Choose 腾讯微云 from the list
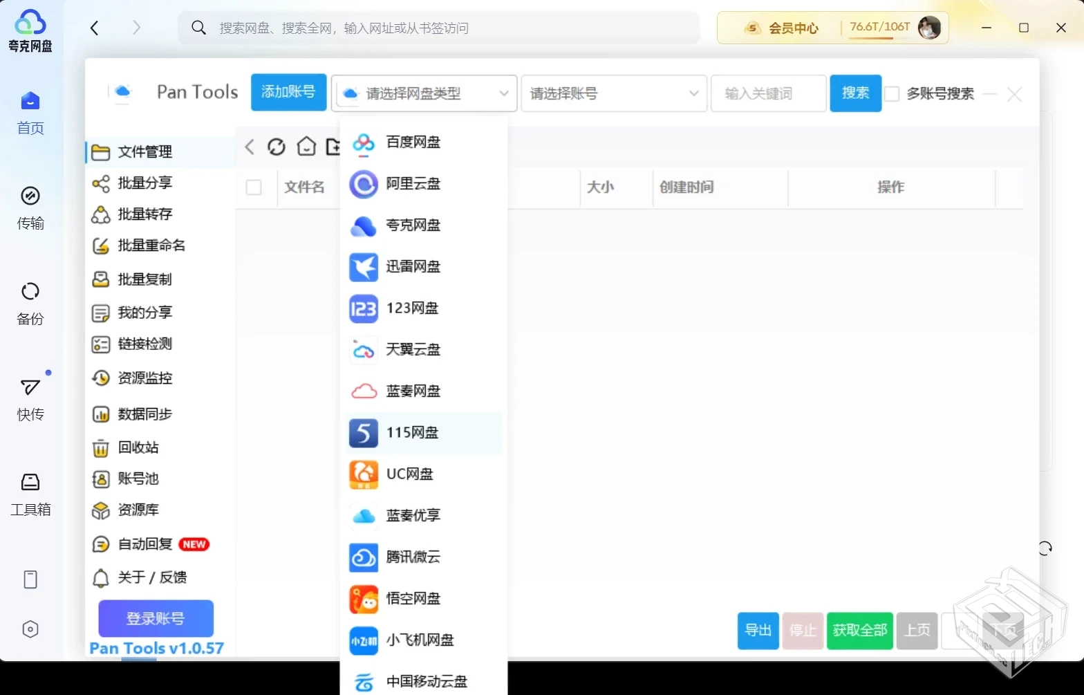1084x695 pixels. pos(424,557)
